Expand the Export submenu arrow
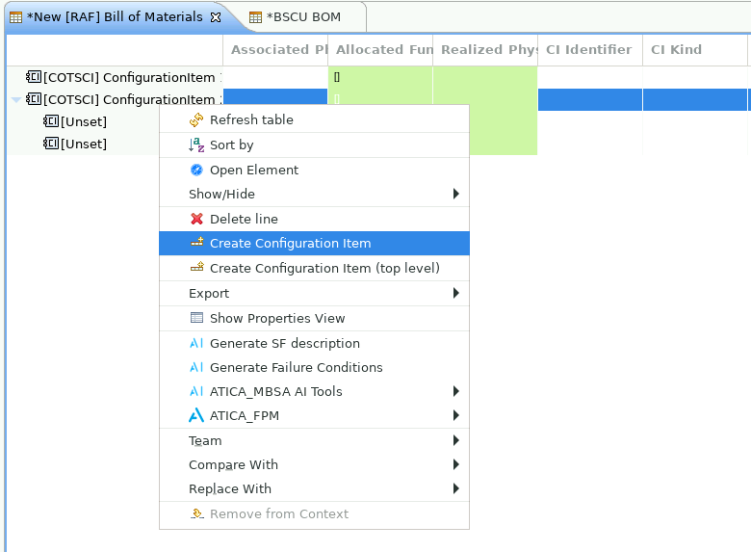Screen dimensions: 751x552 tap(456, 293)
